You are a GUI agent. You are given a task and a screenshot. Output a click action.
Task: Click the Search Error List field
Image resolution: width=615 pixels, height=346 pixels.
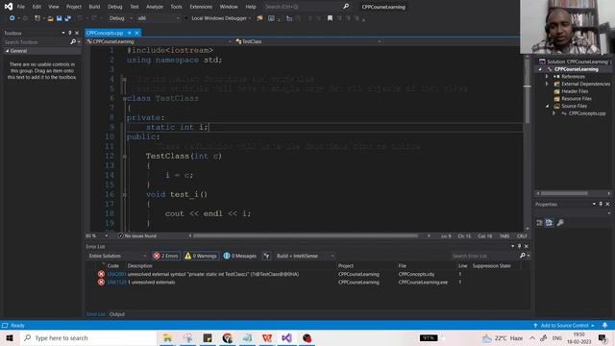point(484,256)
